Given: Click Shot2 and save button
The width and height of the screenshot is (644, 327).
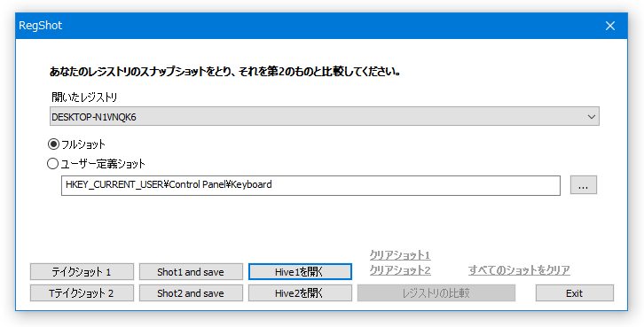Looking at the screenshot, I should point(191,293).
